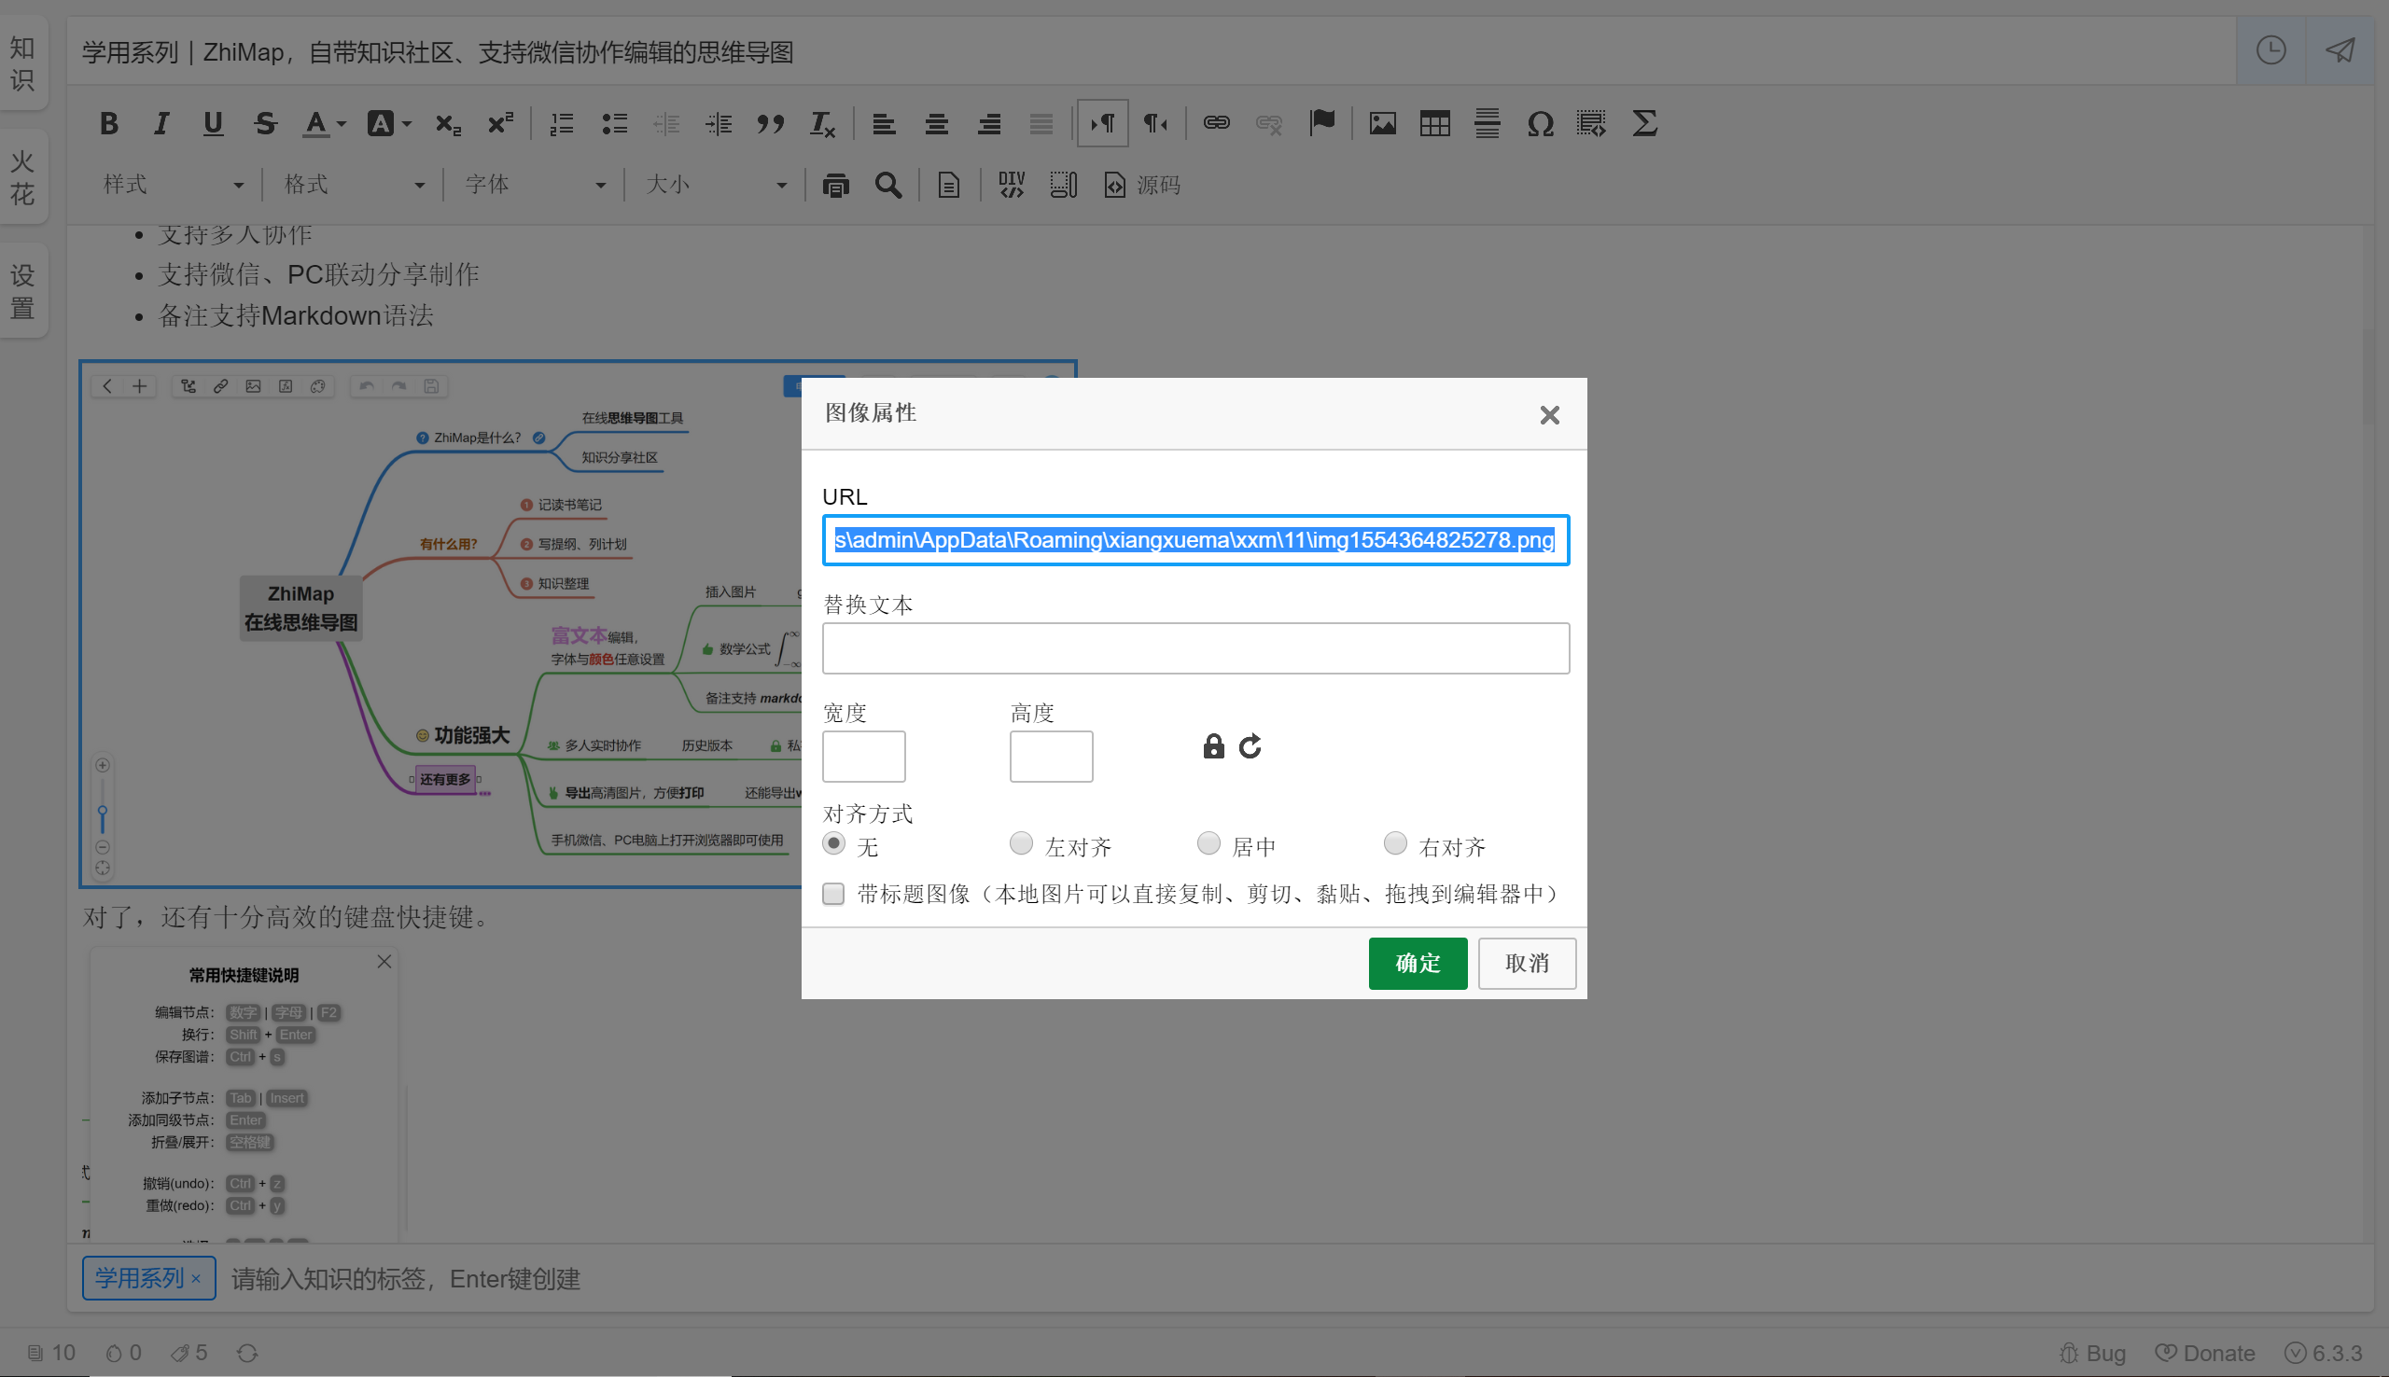Publish with paper plane icon

[x=2340, y=50]
